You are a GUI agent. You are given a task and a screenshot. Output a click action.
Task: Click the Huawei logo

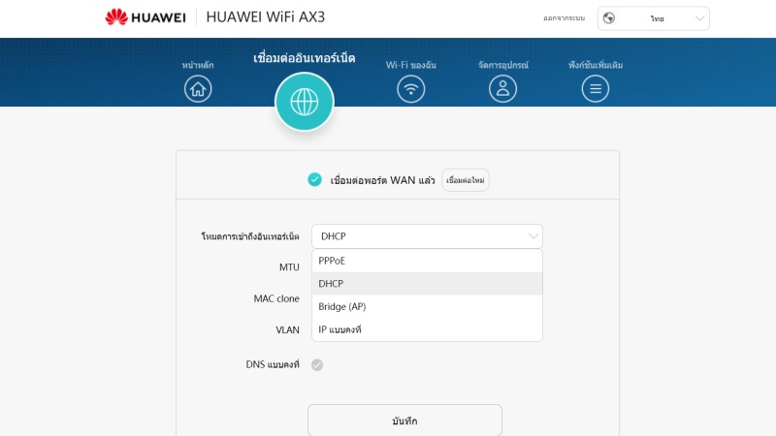[145, 17]
